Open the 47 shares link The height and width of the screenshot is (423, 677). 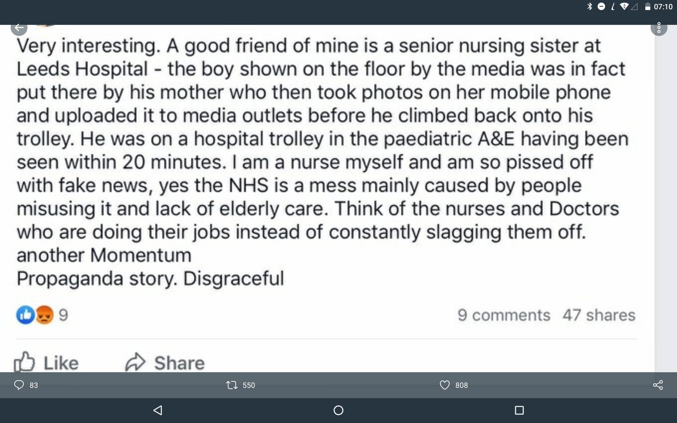599,315
